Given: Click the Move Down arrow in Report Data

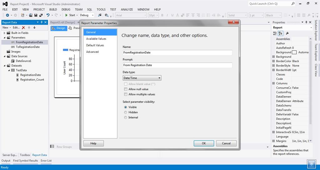Looking at the screenshot, I should pyautogui.click(x=34, y=27).
